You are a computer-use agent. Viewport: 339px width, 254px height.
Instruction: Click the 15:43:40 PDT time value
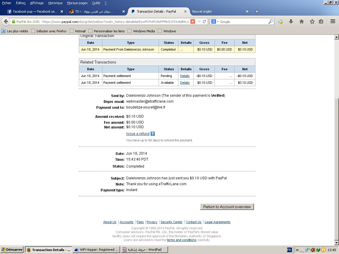[137, 159]
